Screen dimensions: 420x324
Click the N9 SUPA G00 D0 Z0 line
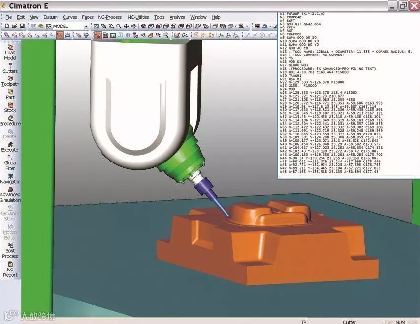coord(298,38)
